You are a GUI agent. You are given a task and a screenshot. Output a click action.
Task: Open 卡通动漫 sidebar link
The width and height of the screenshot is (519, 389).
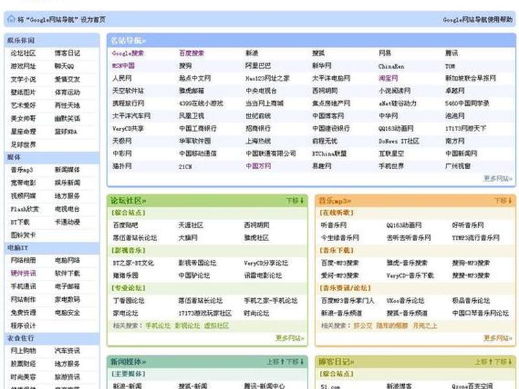point(67,222)
